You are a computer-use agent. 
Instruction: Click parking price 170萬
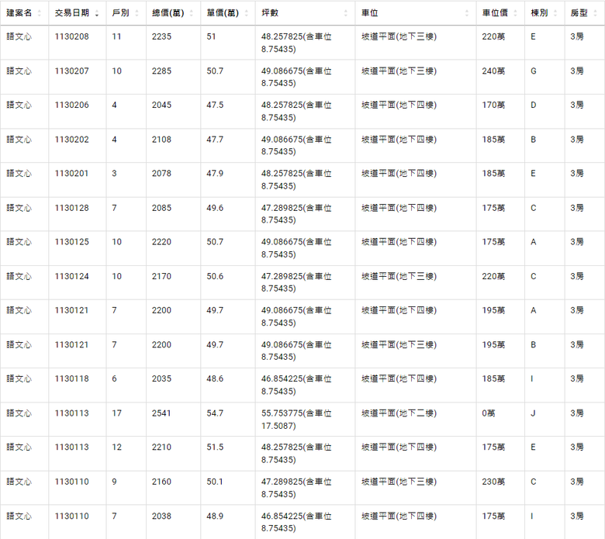(x=493, y=105)
